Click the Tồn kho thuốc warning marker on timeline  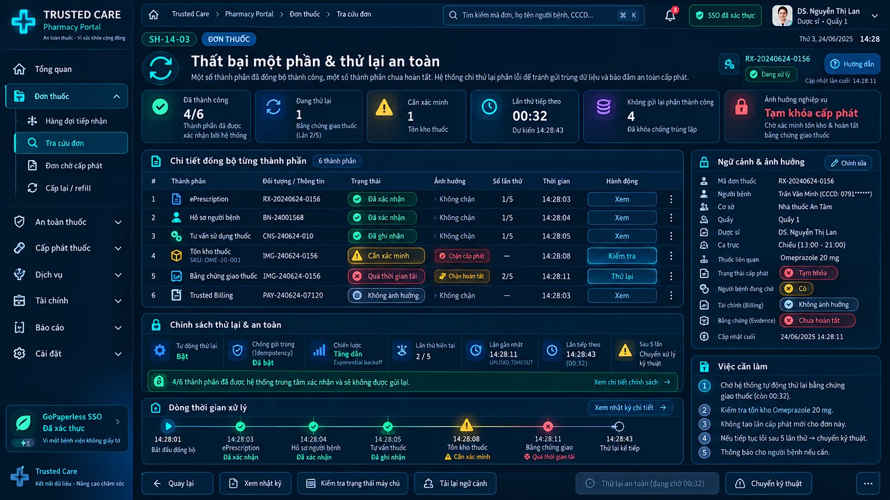466,426
